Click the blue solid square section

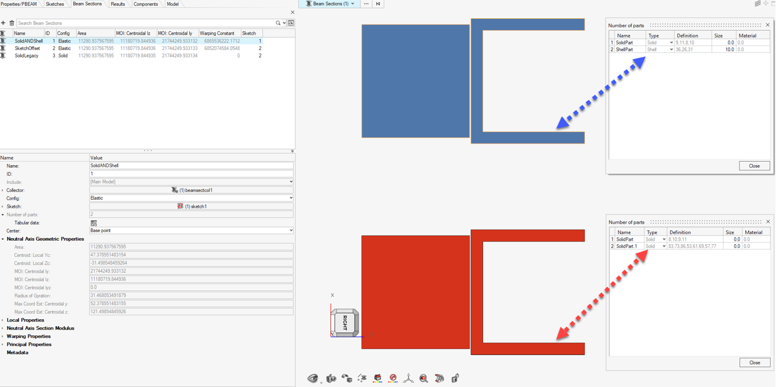point(415,81)
